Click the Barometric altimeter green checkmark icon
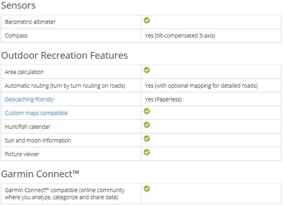283x205 pixels. pos(147,20)
